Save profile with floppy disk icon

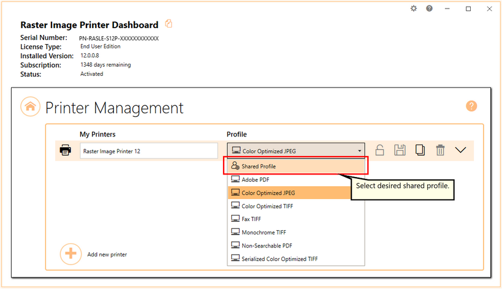tap(400, 150)
